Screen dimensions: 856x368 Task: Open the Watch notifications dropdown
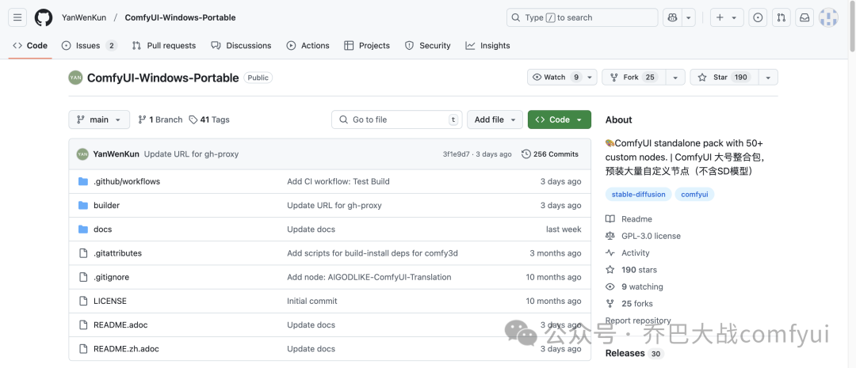[562, 78]
